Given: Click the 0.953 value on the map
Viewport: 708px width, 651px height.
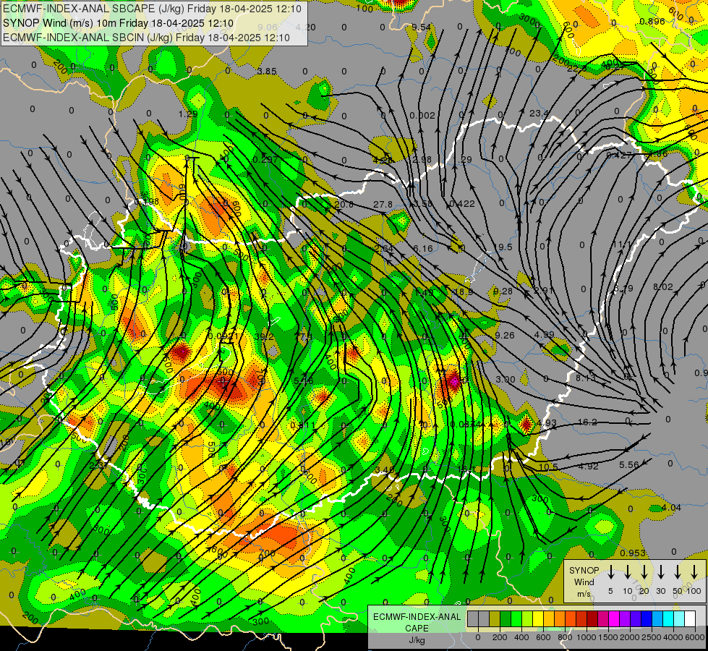Looking at the screenshot, I should pos(633,553).
